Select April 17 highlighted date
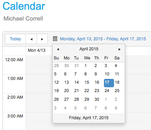This screenshot has width=151, height=130. 109,83
